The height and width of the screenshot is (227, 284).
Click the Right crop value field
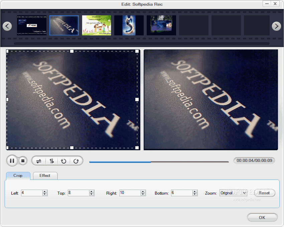(x=130, y=193)
